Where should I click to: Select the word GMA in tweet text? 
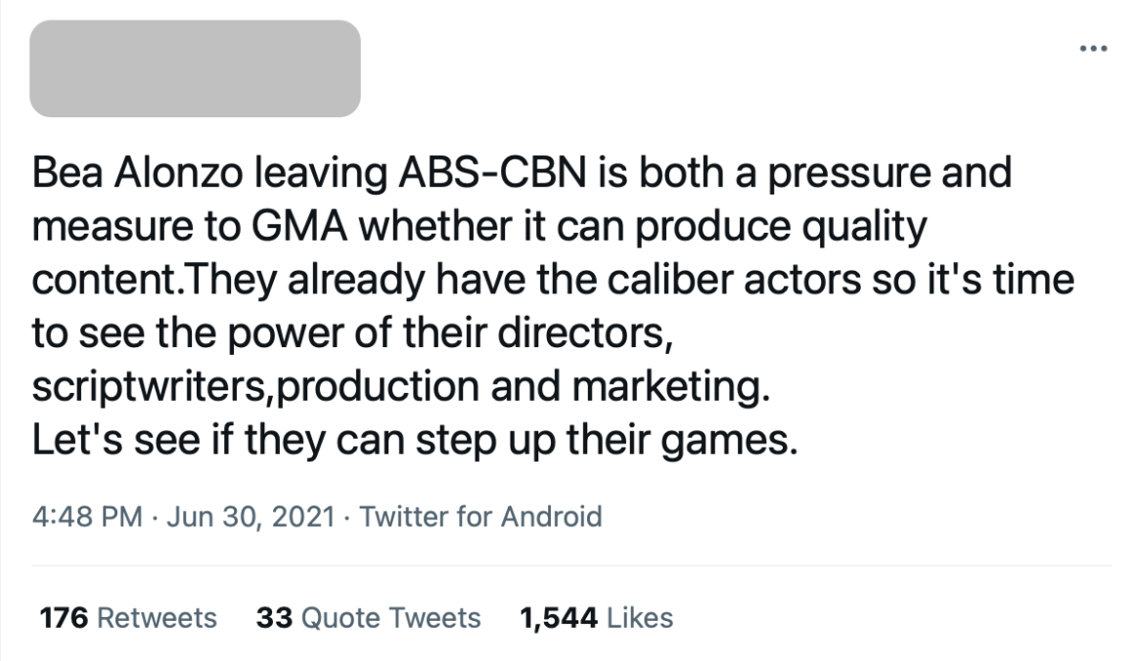tap(299, 226)
